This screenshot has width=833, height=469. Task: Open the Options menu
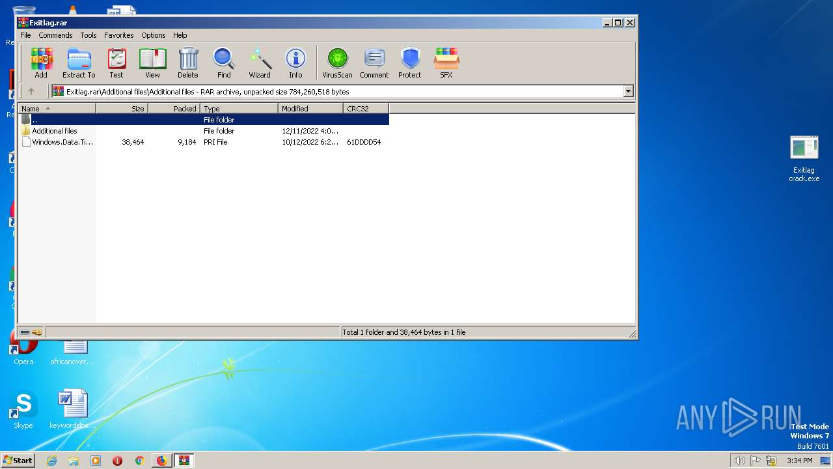[x=154, y=35]
